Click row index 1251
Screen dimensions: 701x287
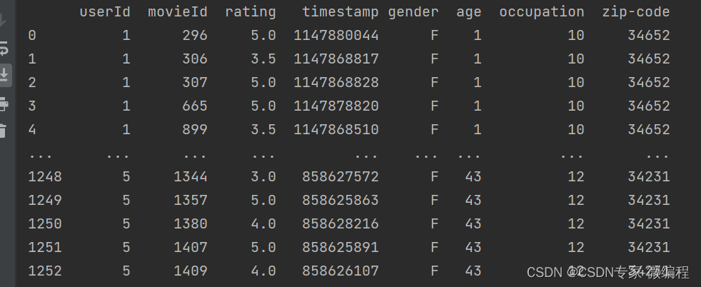point(45,247)
